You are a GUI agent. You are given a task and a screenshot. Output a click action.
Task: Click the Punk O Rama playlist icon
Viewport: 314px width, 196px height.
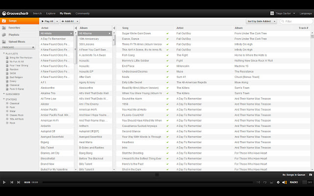tap(7, 89)
